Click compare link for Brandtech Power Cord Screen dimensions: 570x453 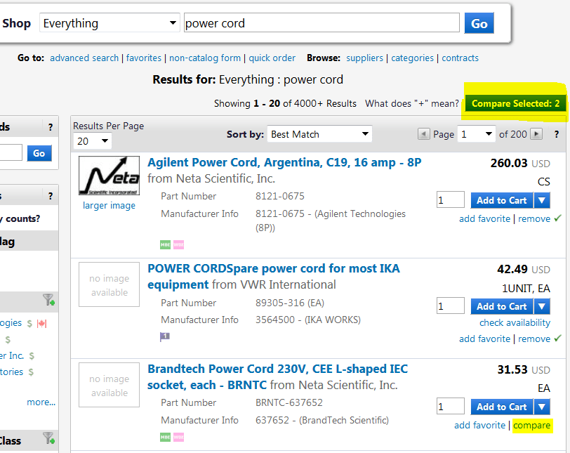pyautogui.click(x=532, y=426)
